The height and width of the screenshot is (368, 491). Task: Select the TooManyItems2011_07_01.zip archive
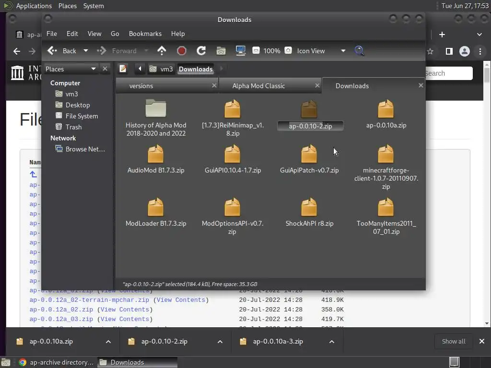[x=386, y=216]
